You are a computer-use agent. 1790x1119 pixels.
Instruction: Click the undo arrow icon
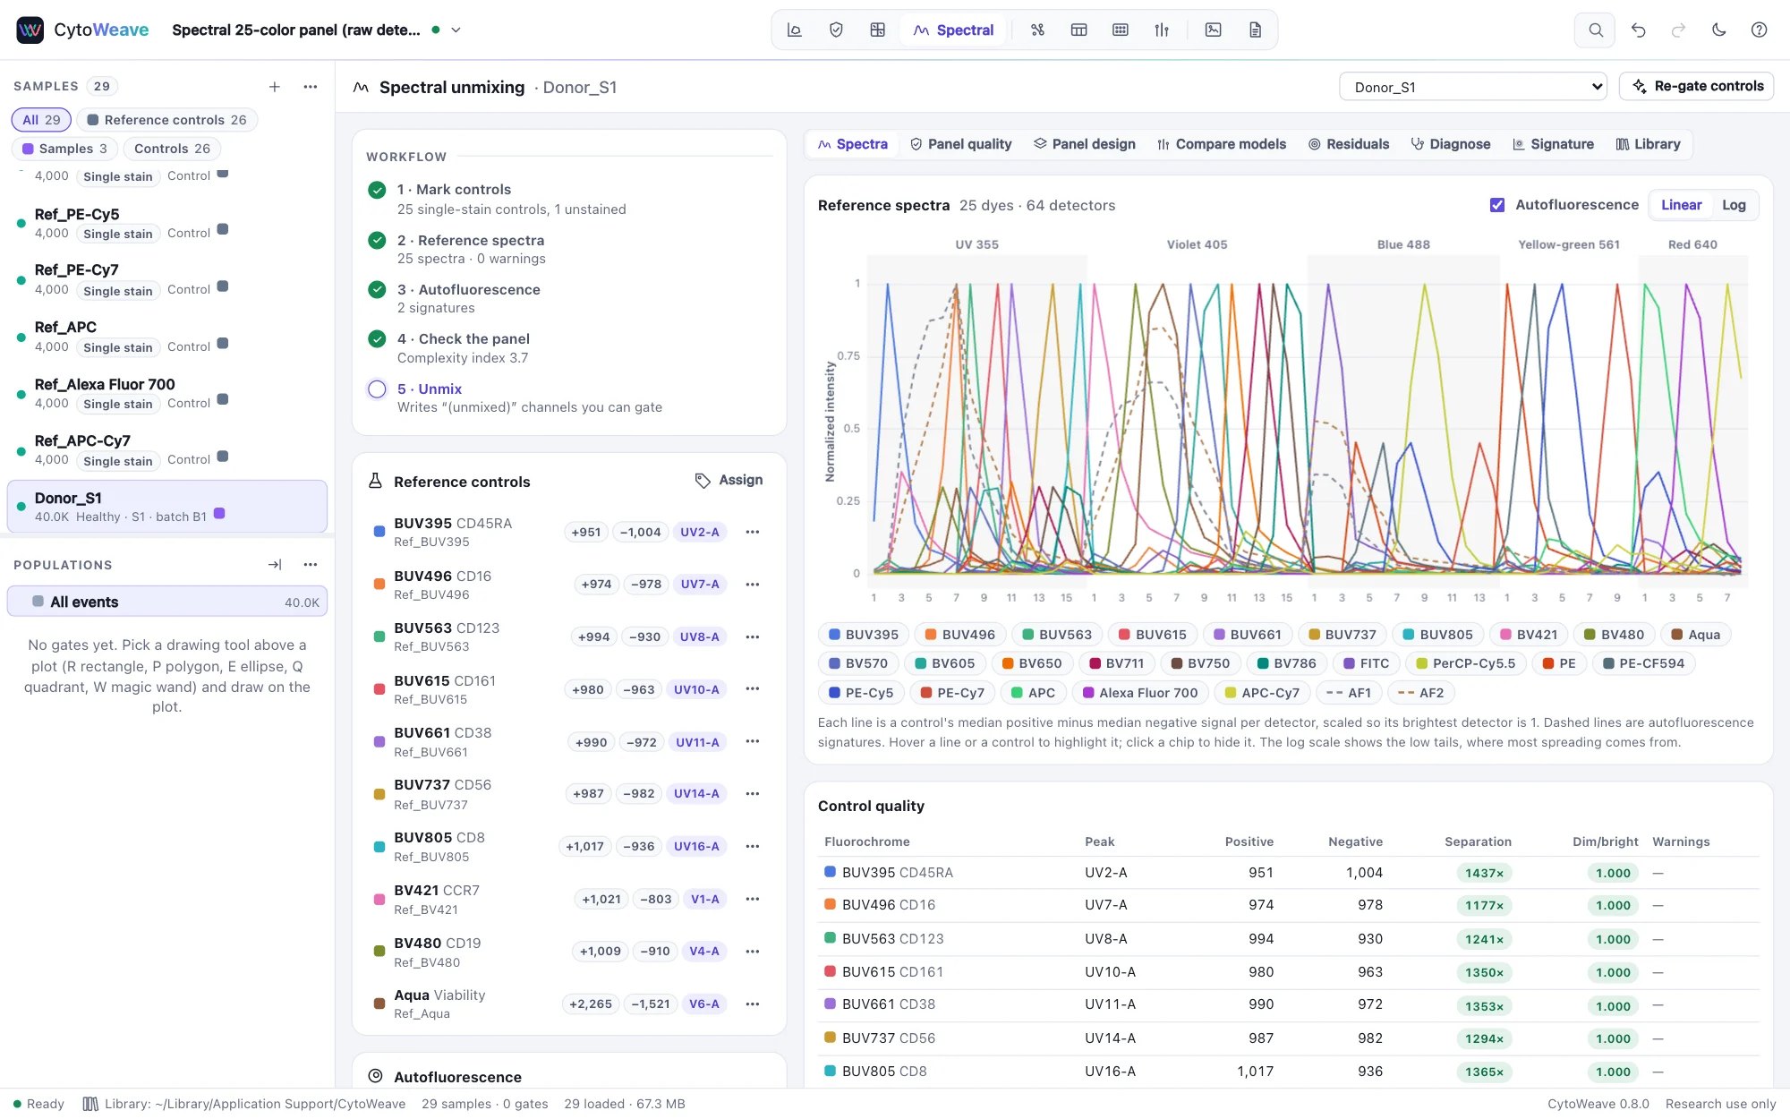coord(1639,30)
